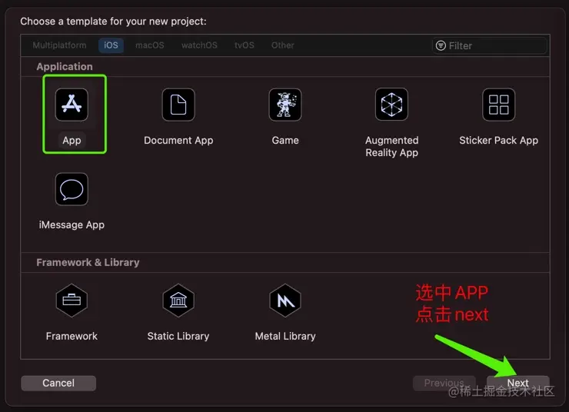Open the macOS platform tab
Viewport: 569px width, 412px height.
149,45
